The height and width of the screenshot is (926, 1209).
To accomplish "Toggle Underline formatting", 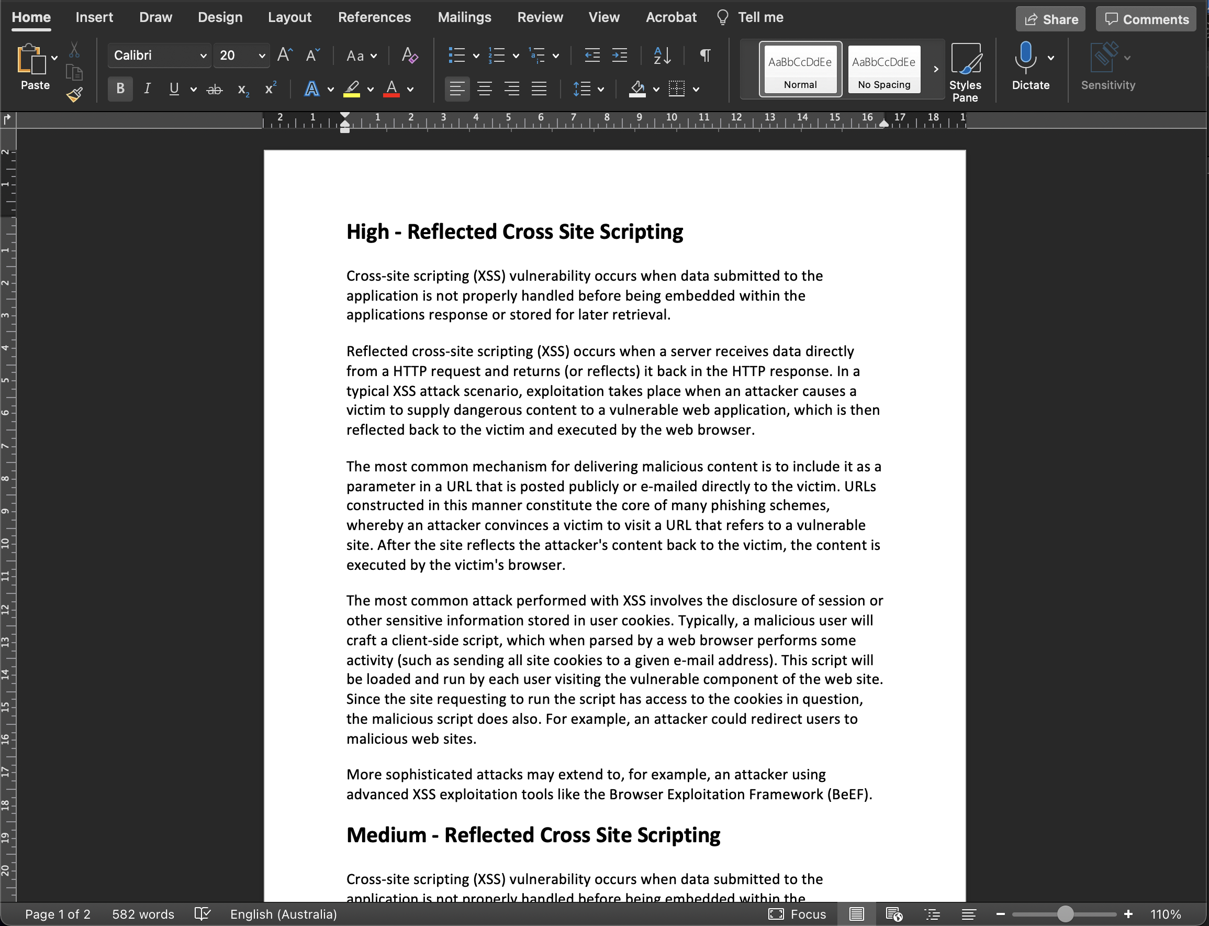I will coord(174,89).
